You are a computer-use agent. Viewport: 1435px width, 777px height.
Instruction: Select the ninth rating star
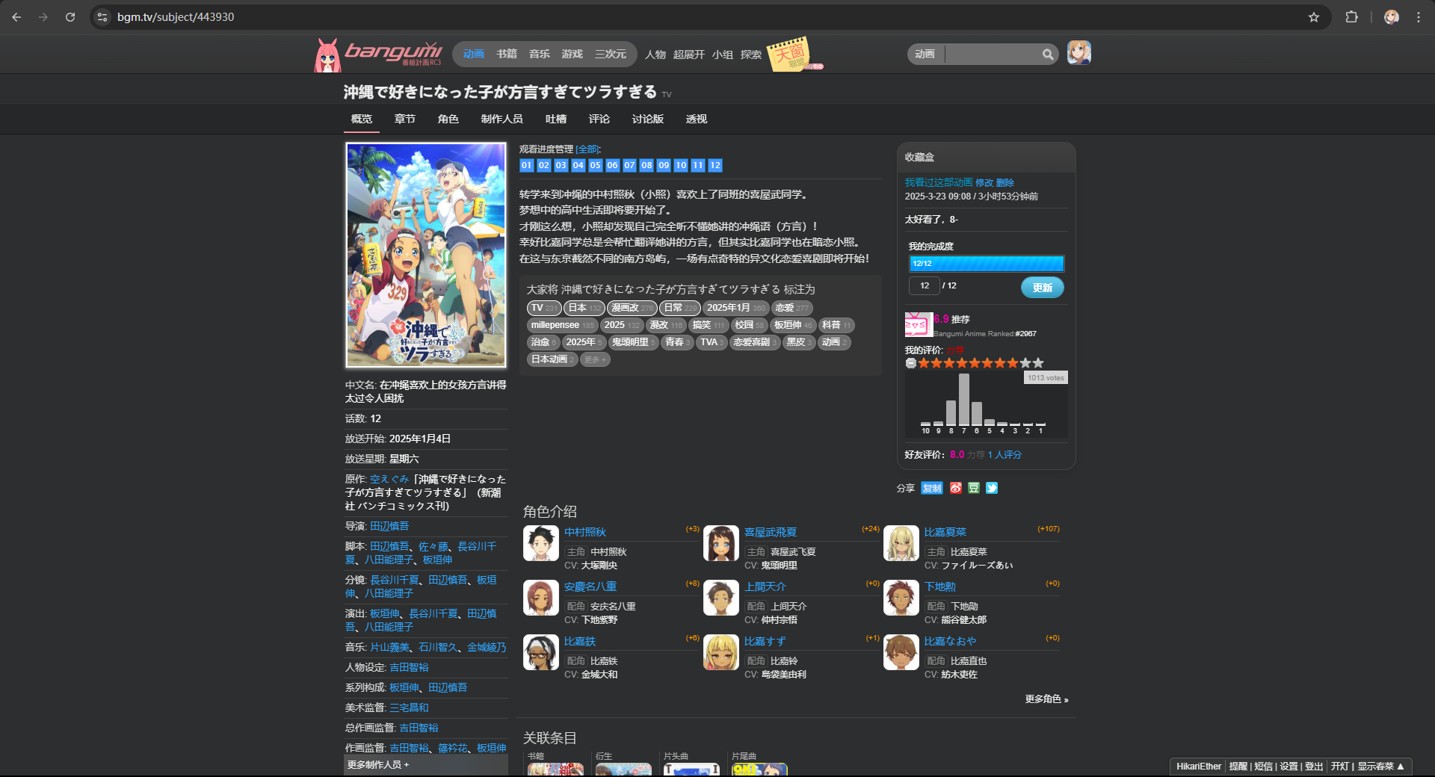(x=1025, y=363)
